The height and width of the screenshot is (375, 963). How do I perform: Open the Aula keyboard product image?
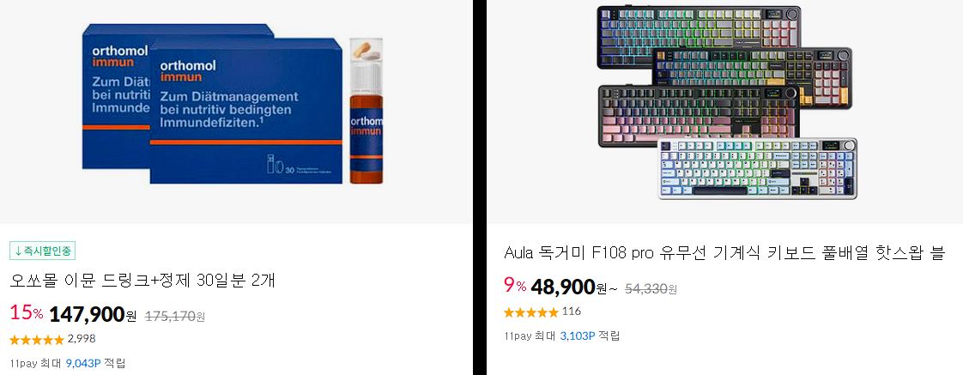click(724, 112)
